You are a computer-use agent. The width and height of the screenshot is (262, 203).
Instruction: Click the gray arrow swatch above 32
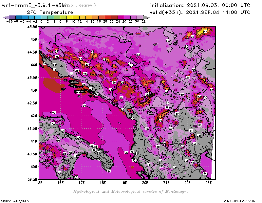coord(146,17)
